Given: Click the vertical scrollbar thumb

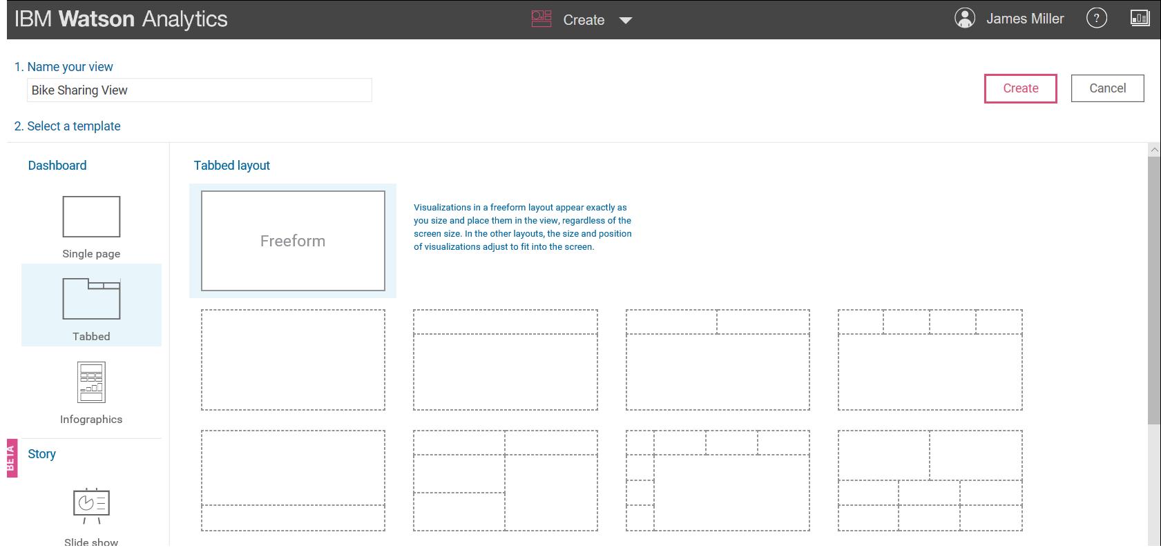Looking at the screenshot, I should (1154, 291).
